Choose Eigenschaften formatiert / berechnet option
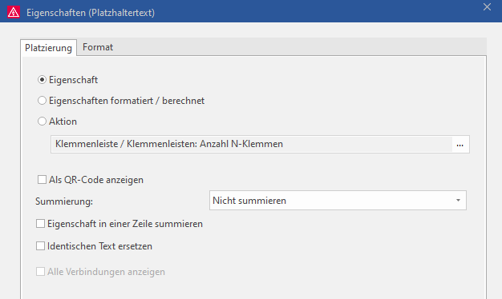The image size is (502, 299). pos(42,101)
